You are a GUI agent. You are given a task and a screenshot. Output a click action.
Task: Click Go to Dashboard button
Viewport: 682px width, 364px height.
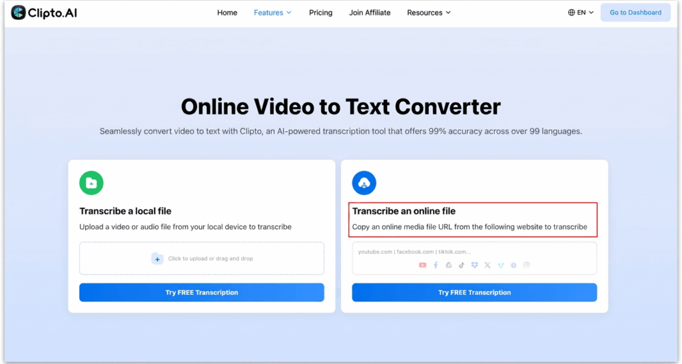pos(635,13)
